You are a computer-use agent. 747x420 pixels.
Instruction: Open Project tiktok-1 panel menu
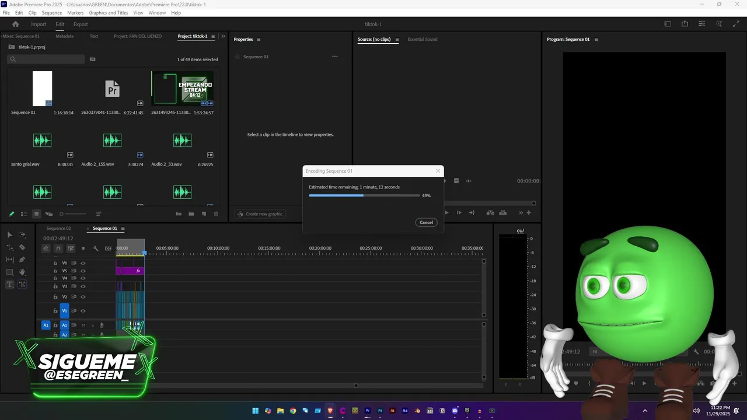(213, 36)
